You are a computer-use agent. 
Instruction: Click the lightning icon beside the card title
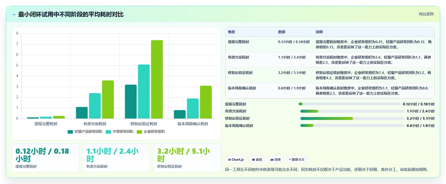(x=14, y=14)
